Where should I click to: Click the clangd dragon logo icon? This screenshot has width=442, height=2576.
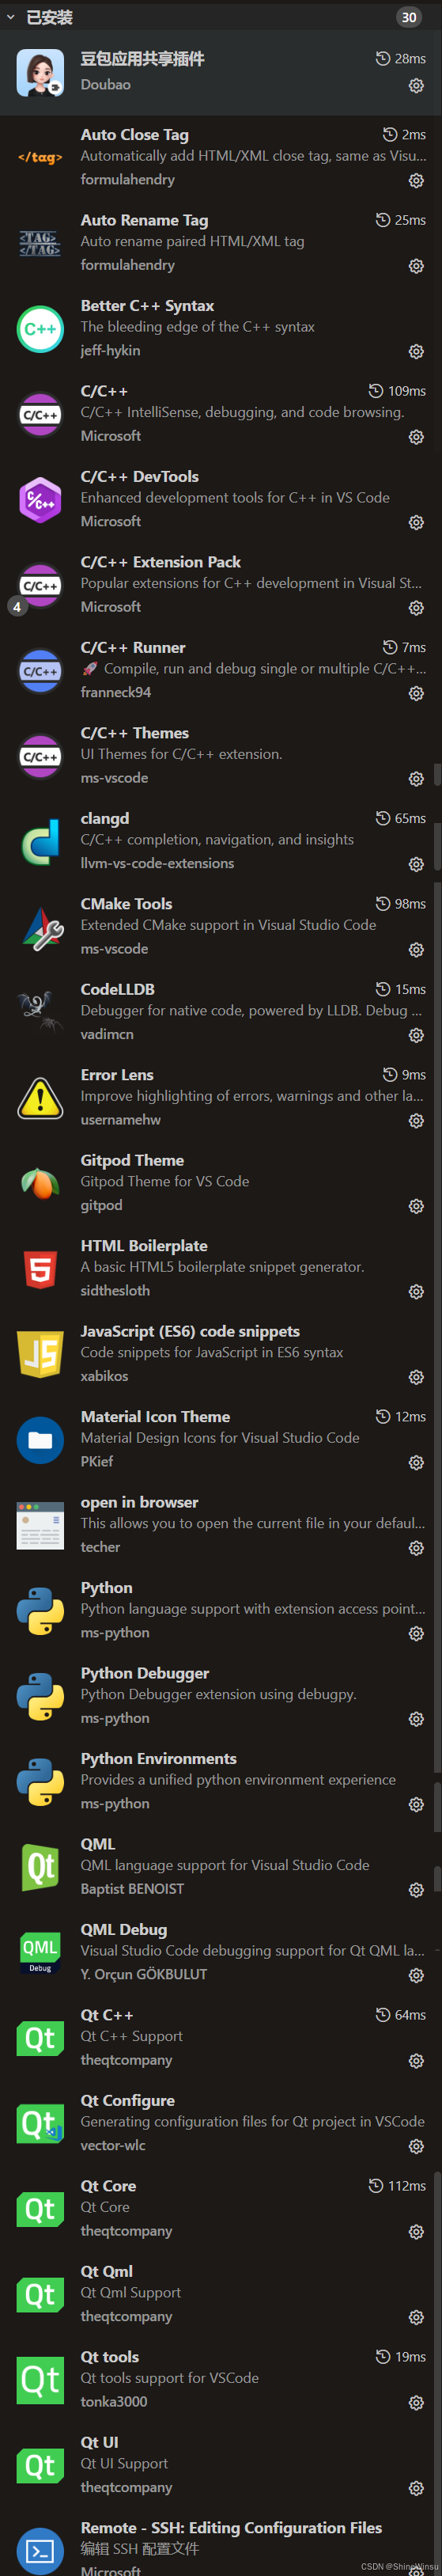click(40, 842)
